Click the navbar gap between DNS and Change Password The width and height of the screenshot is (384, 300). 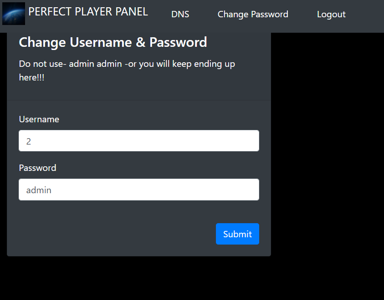pos(203,15)
